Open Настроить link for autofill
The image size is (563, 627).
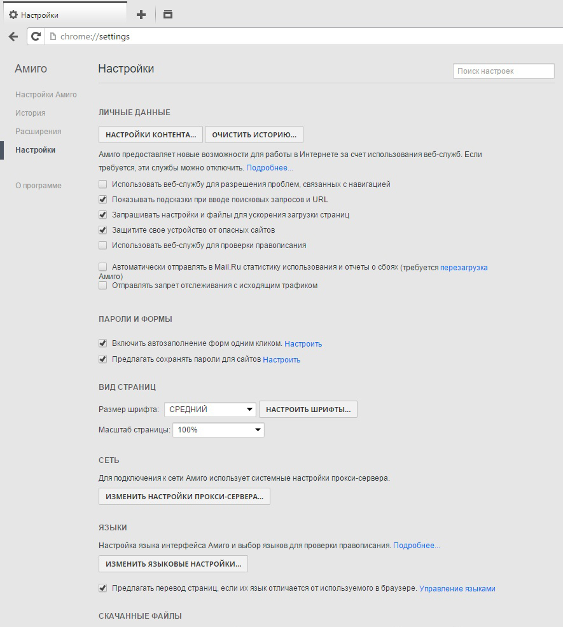[303, 344]
